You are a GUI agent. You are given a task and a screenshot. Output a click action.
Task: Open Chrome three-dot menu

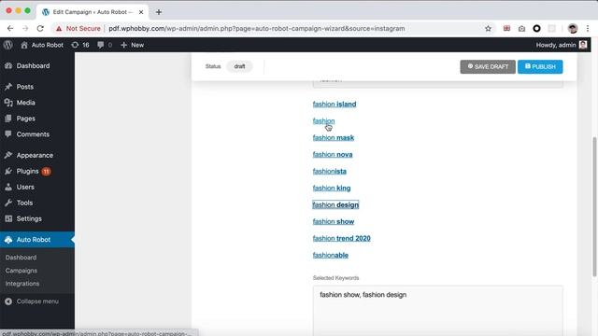(x=588, y=29)
